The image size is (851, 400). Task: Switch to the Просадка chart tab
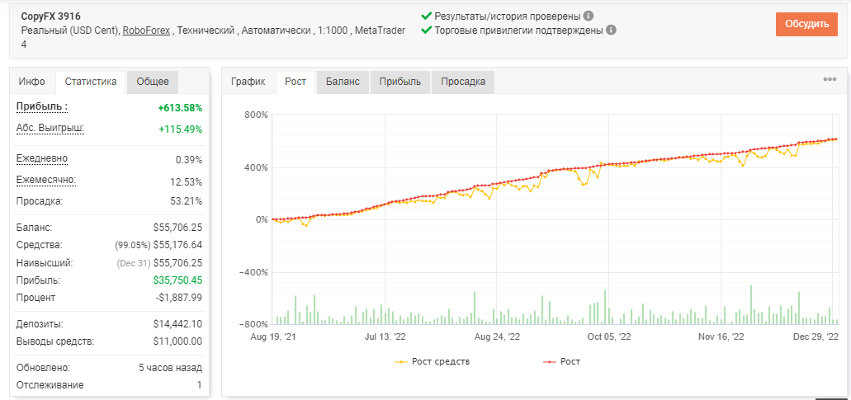coord(463,82)
